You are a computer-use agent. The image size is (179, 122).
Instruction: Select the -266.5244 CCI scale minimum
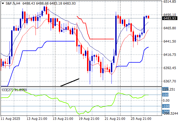click(171, 113)
